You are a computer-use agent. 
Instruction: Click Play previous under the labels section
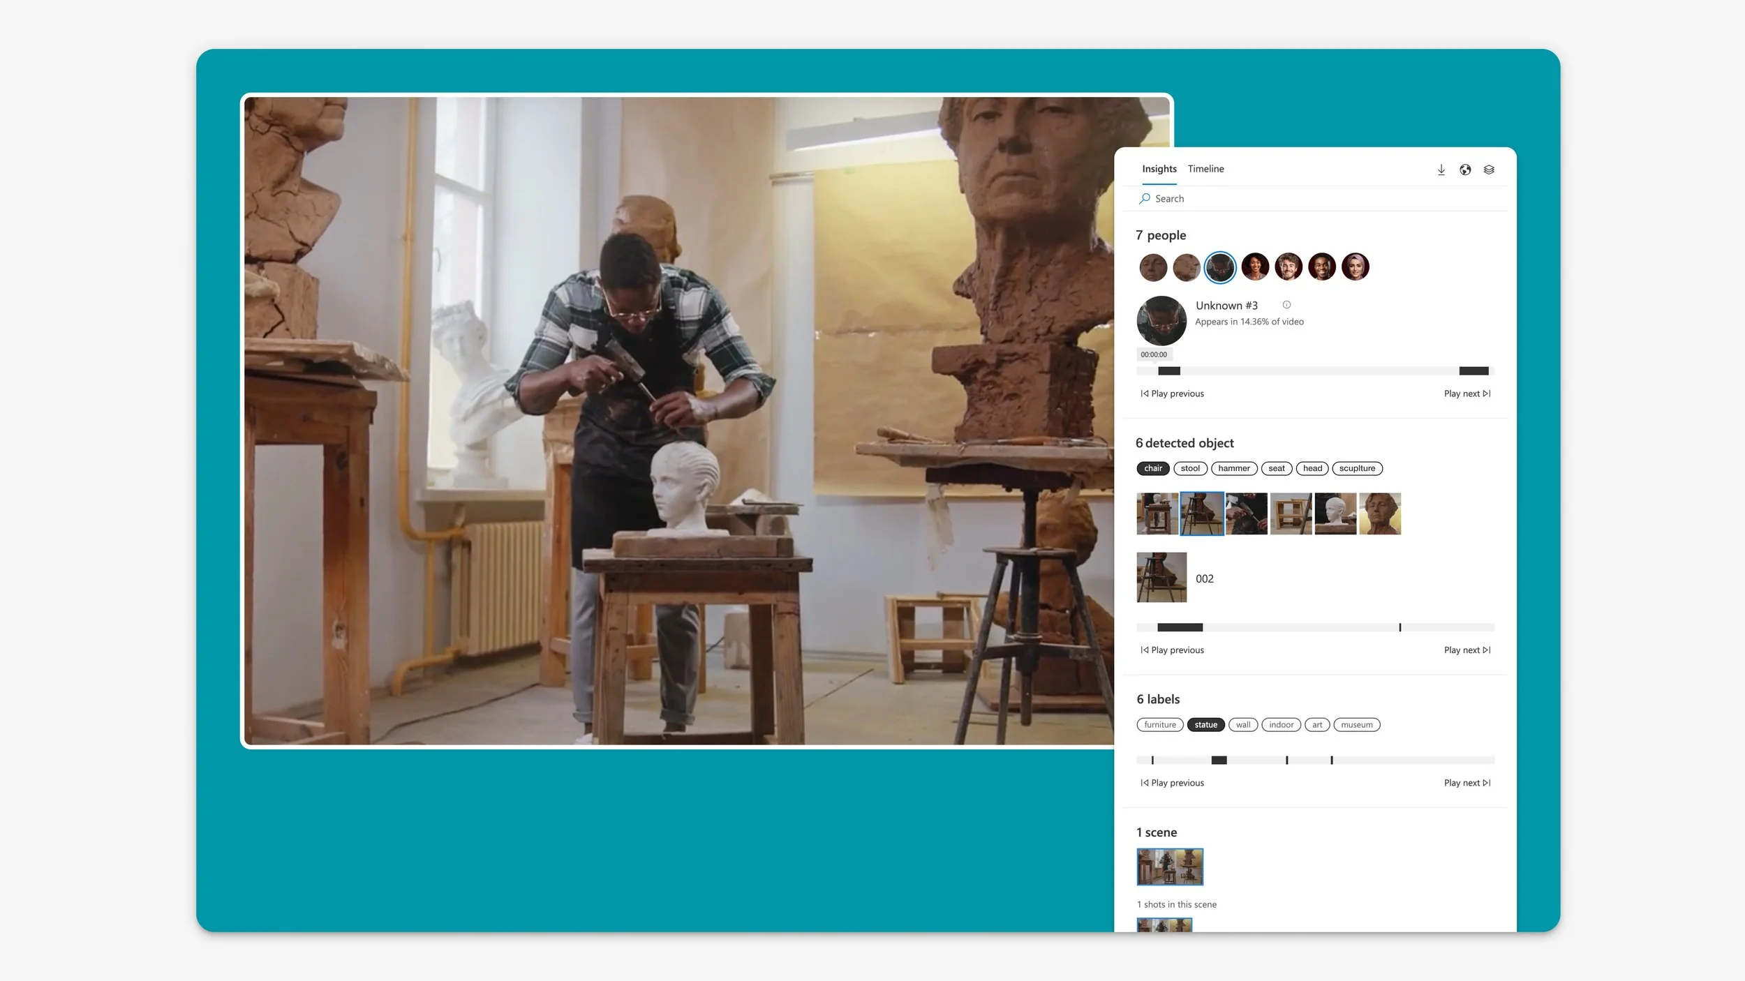[1172, 783]
